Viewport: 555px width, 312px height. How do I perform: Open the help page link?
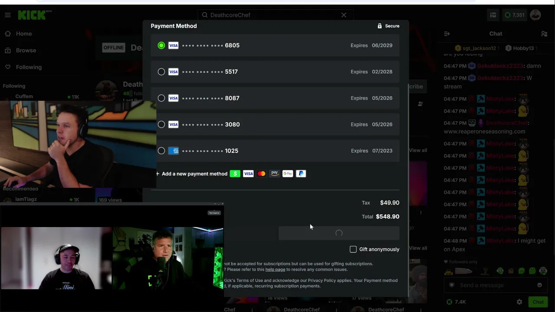tap(275, 270)
